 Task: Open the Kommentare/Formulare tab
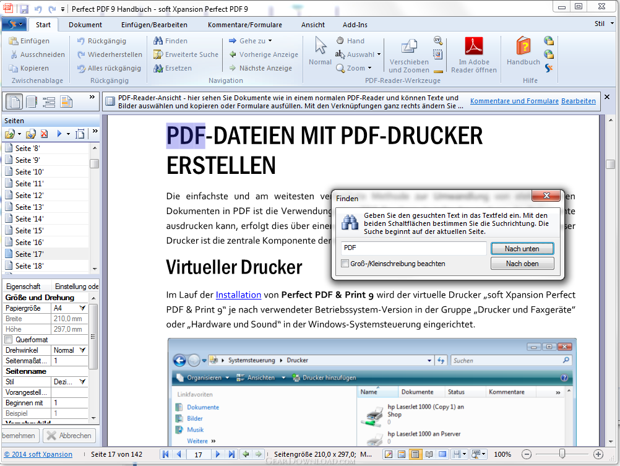click(245, 25)
